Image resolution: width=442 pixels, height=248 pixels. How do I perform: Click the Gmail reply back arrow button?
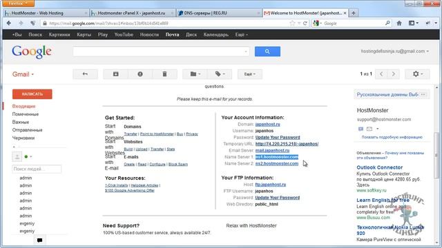tap(85, 74)
